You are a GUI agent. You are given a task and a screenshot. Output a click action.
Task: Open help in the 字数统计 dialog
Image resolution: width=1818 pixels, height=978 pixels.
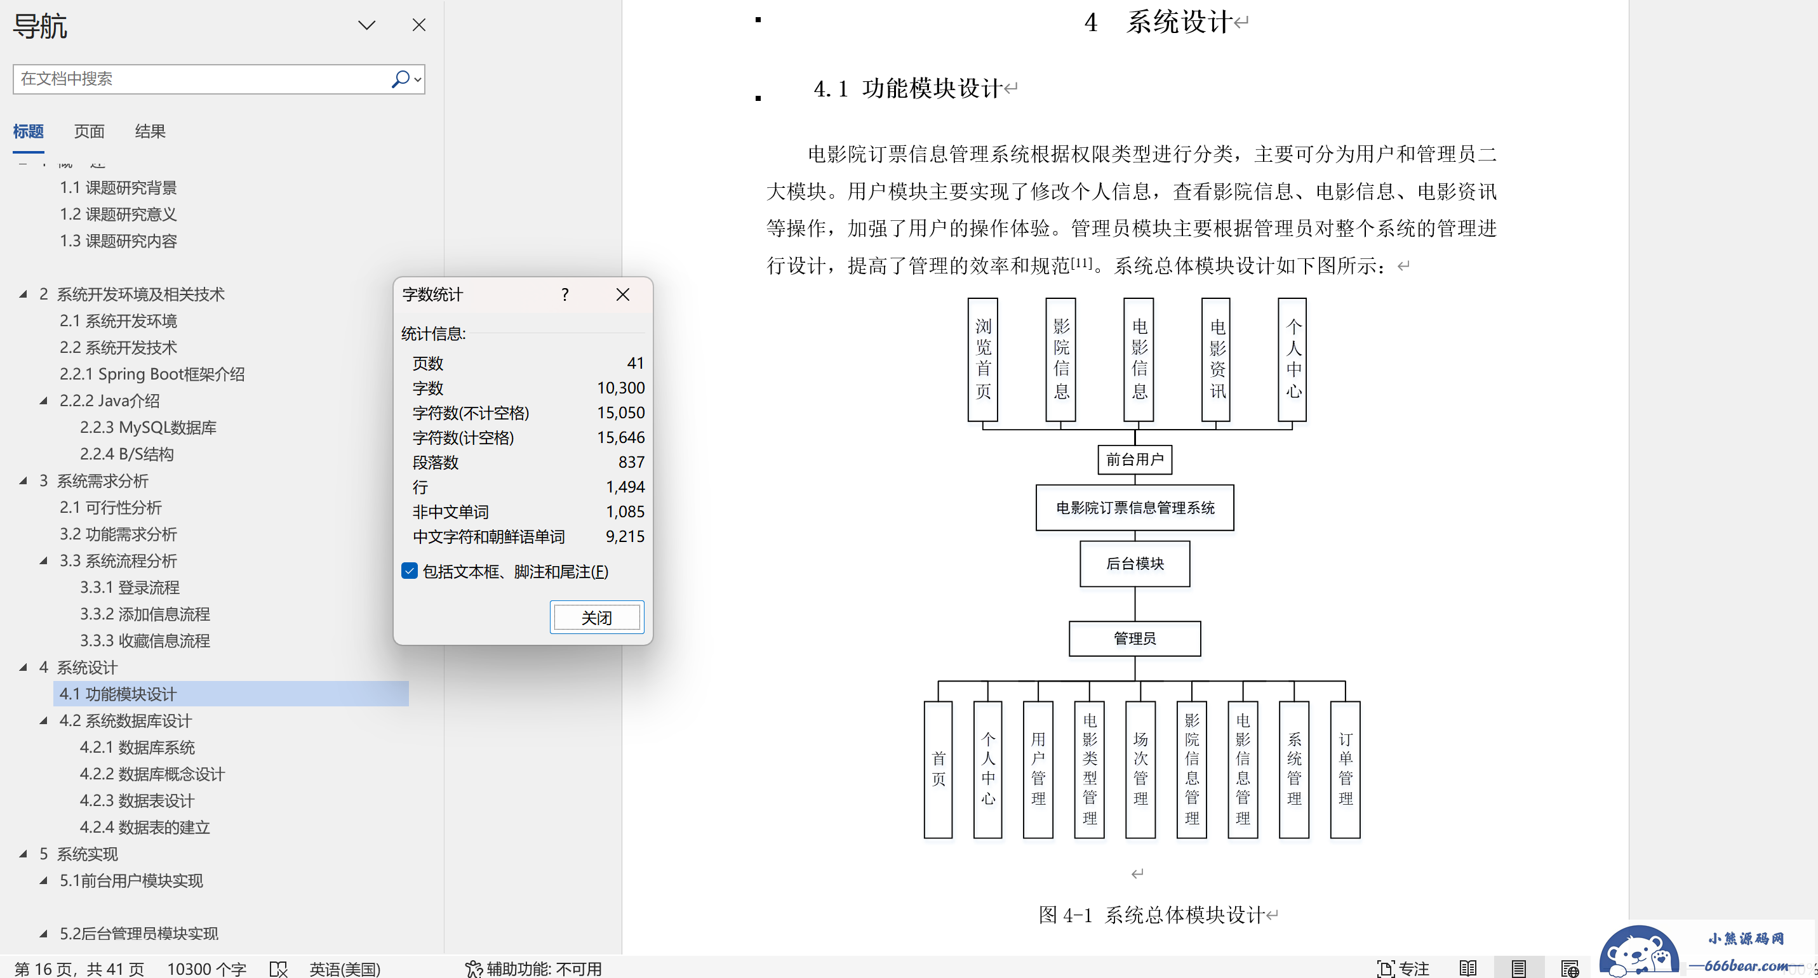coord(565,294)
